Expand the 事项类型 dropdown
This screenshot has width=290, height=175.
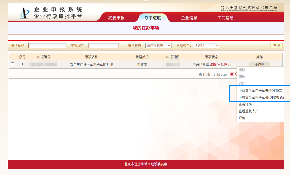pyautogui.click(x=206, y=46)
